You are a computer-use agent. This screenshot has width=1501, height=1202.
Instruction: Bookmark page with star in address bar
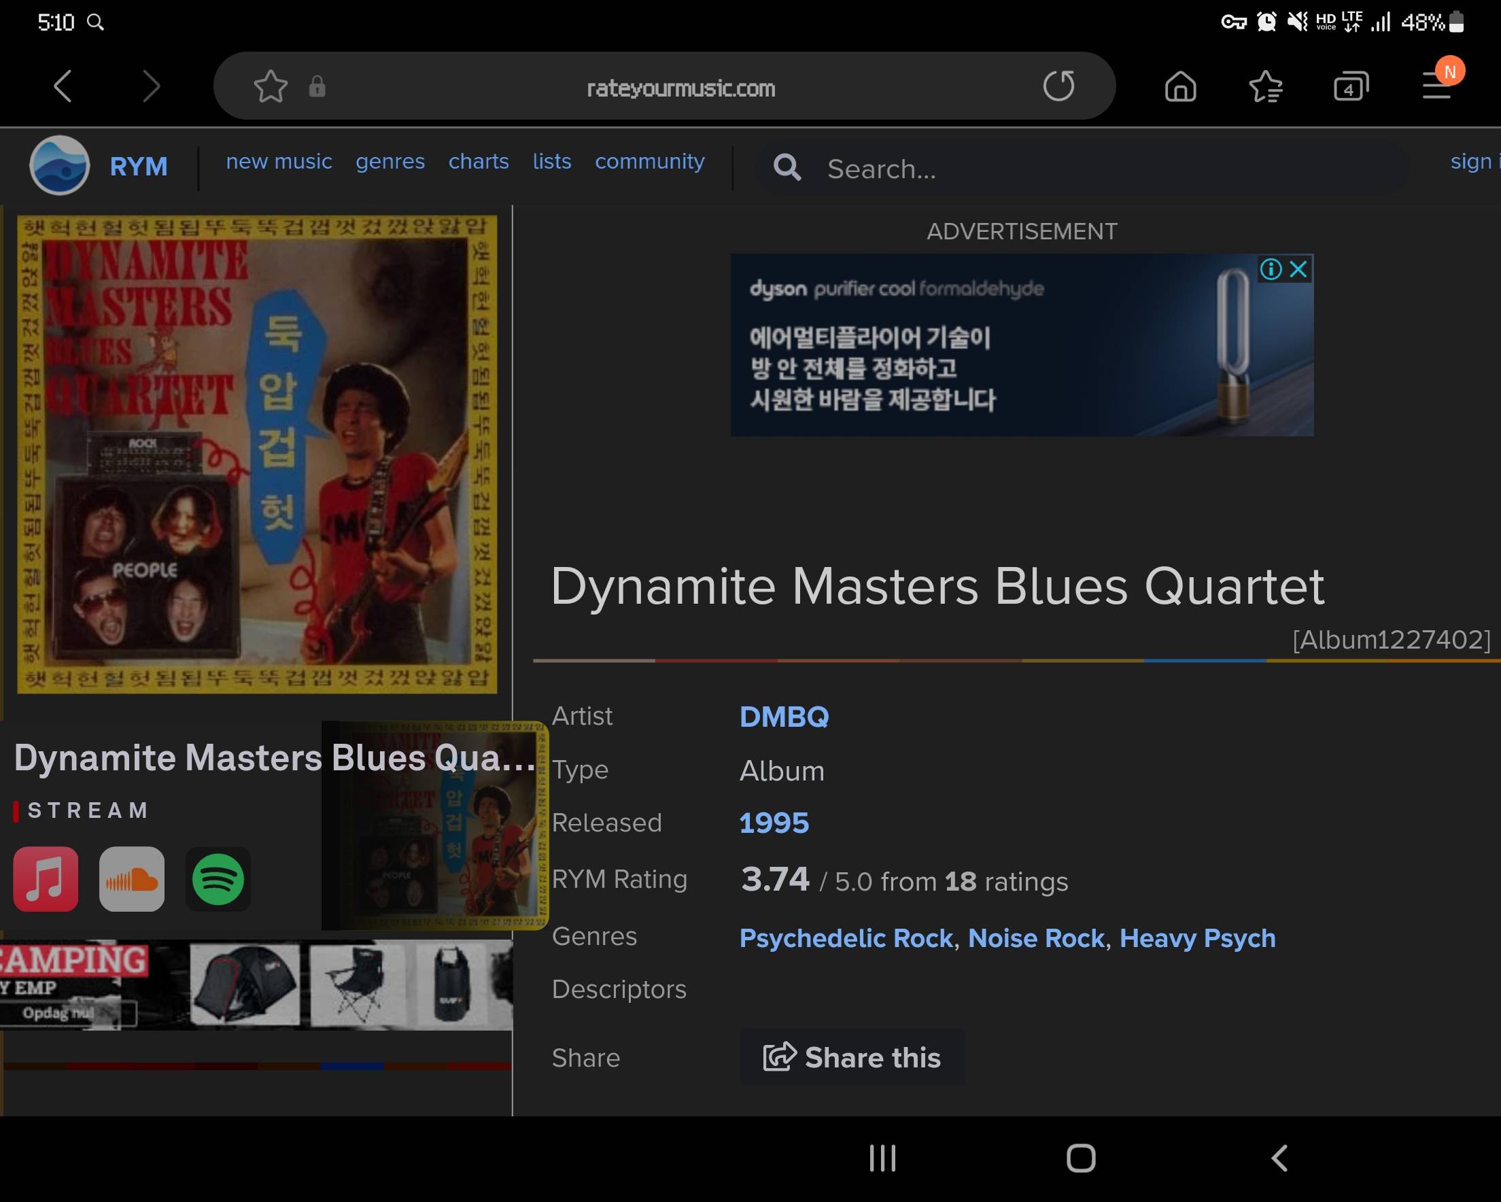[270, 87]
